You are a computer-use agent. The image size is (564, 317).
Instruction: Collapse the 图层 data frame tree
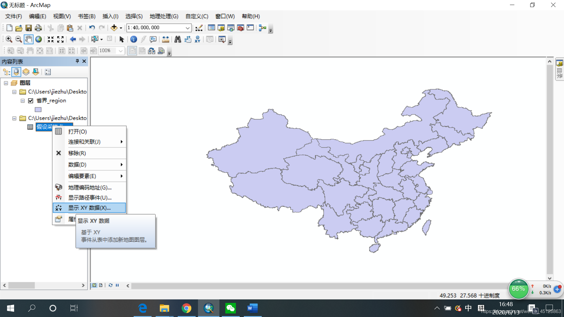click(x=6, y=83)
